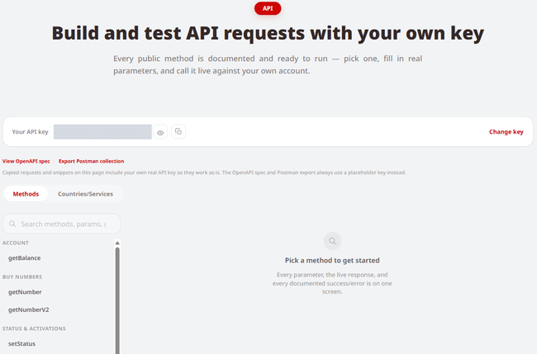Open View OpenAPI spec link
The height and width of the screenshot is (354, 537).
[x=26, y=161]
